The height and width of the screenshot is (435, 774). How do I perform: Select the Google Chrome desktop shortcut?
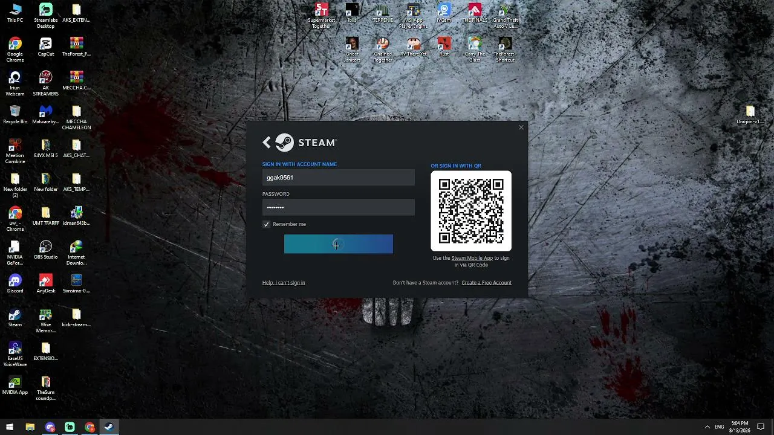15,50
